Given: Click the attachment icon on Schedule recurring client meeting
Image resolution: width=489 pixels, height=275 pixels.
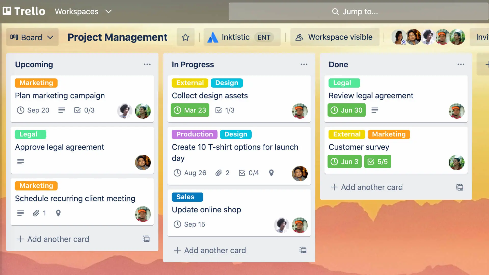Looking at the screenshot, I should coord(36,213).
